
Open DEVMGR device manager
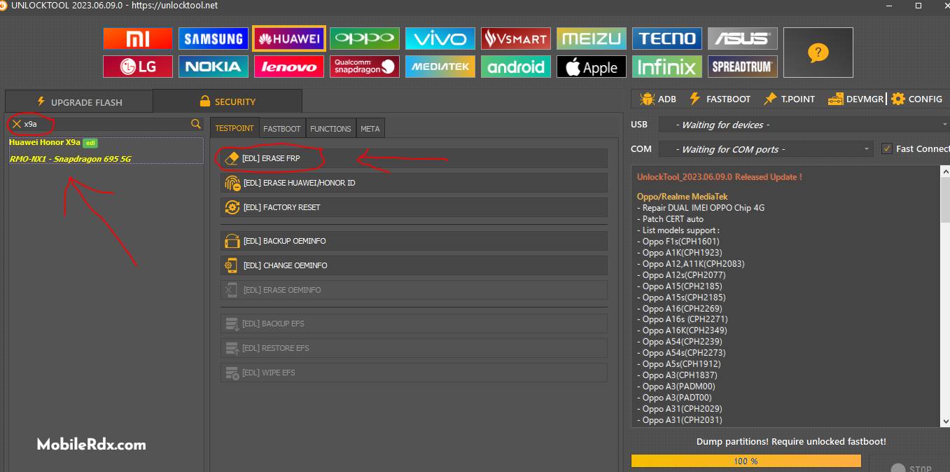coord(855,99)
